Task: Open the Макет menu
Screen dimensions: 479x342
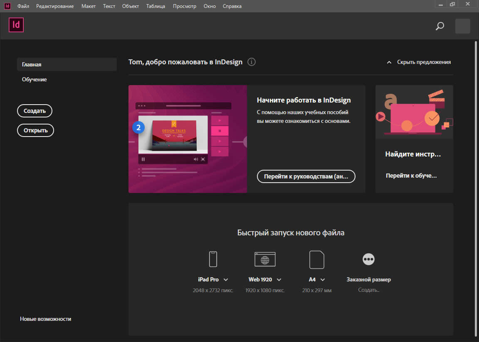Action: [x=89, y=6]
